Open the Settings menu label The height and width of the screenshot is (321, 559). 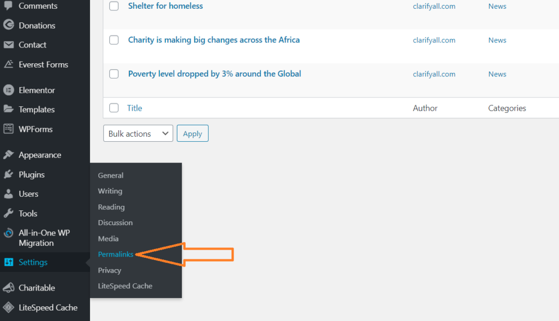pos(33,262)
